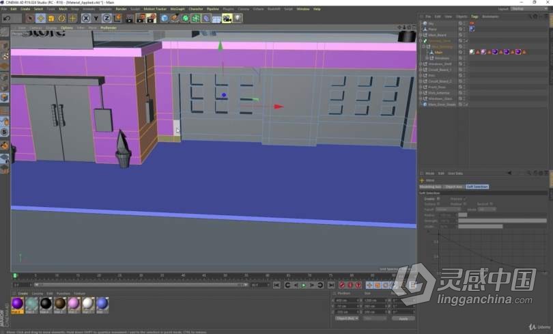This screenshot has width=553, height=334.
Task: Toggle visibility dots for Main object
Action: pos(464,52)
